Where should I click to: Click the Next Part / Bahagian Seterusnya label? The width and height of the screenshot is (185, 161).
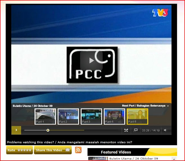144,106
